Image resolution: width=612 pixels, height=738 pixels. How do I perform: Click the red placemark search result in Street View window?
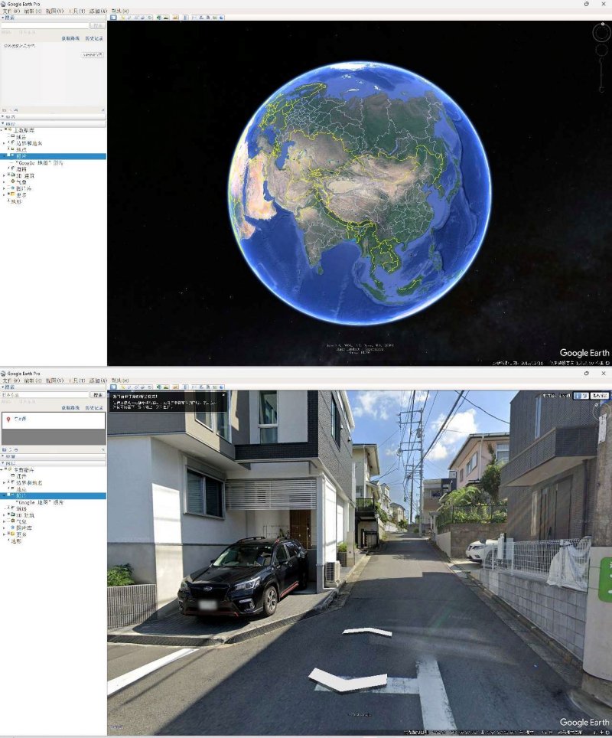[9, 419]
